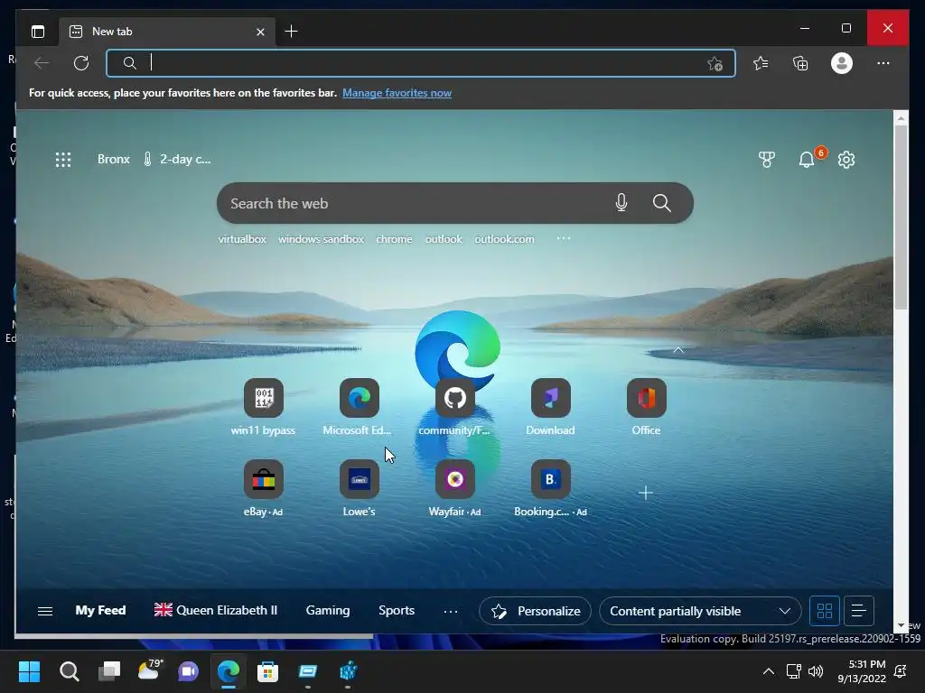Image resolution: width=925 pixels, height=693 pixels.
Task: Show more feed topics ellipsis
Action: pyautogui.click(x=451, y=612)
